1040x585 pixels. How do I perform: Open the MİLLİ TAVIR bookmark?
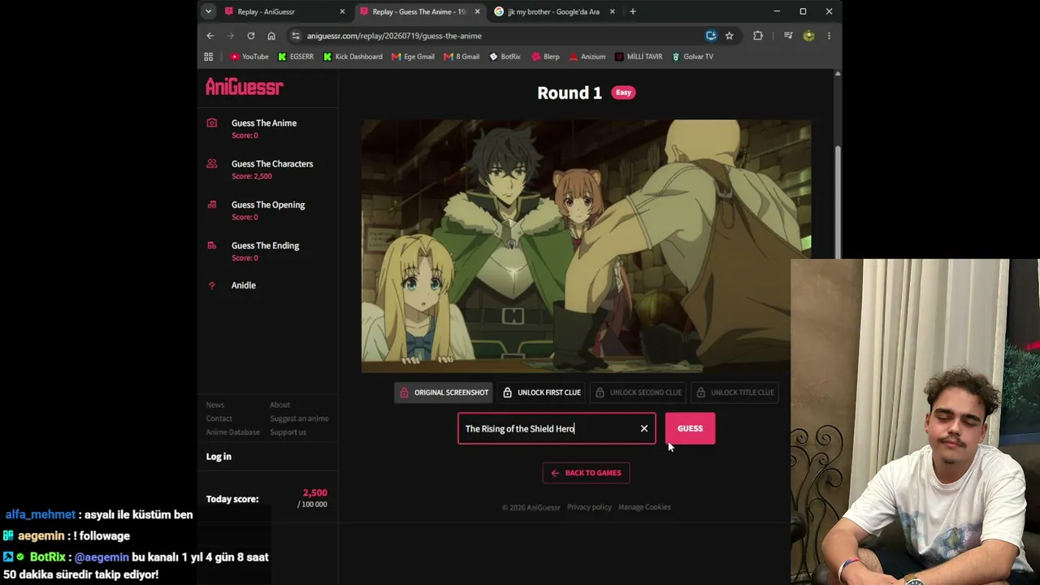click(x=639, y=57)
